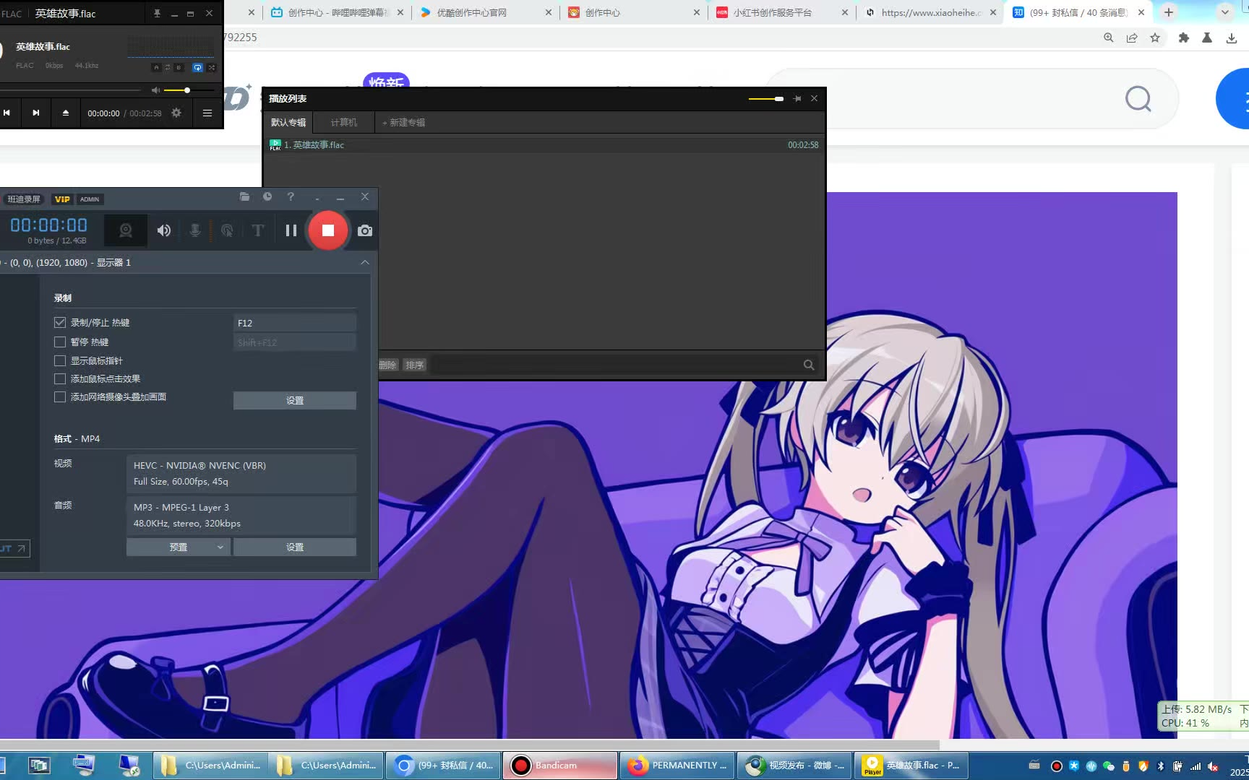The width and height of the screenshot is (1249, 780).
Task: Toggle player playlist hamburger icon
Action: coord(207,113)
